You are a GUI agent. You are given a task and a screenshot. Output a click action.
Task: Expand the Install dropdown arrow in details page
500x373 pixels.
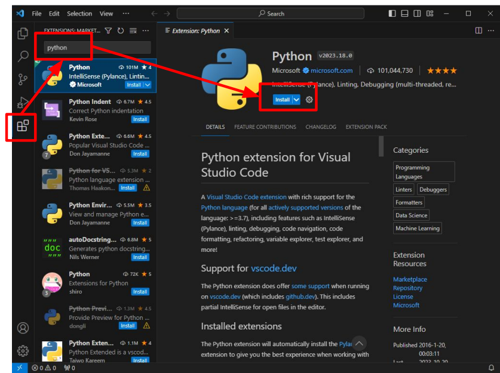coord(296,100)
